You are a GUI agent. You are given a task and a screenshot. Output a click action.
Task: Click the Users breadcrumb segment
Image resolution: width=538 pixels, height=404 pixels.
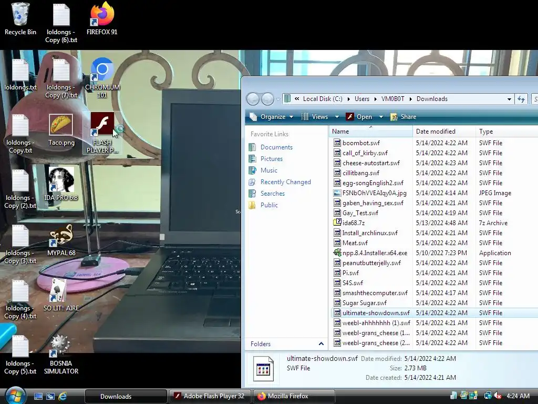(x=361, y=99)
